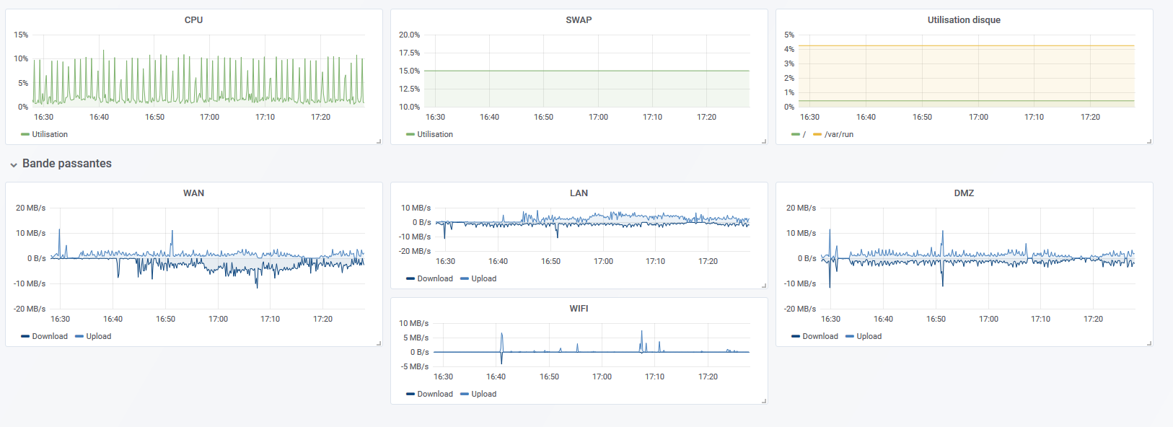The image size is (1173, 427).
Task: Click the 3% label on disk usage y-axis
Action: (x=789, y=63)
